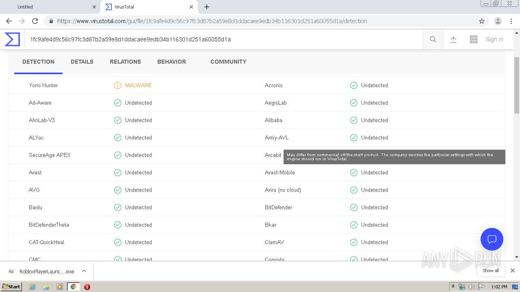Click the AhnLab-V3 engine name
The image size is (520, 292).
pyautogui.click(x=42, y=120)
